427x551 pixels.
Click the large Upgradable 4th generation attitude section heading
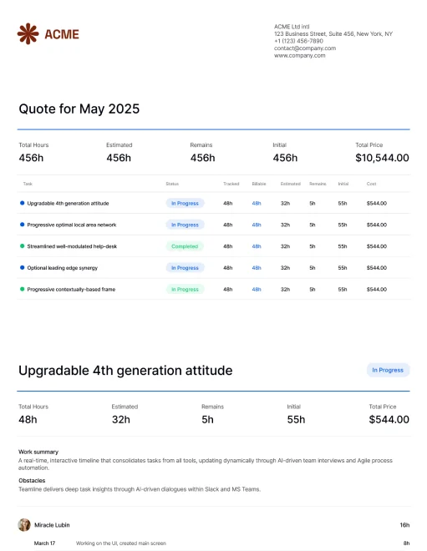[125, 371]
